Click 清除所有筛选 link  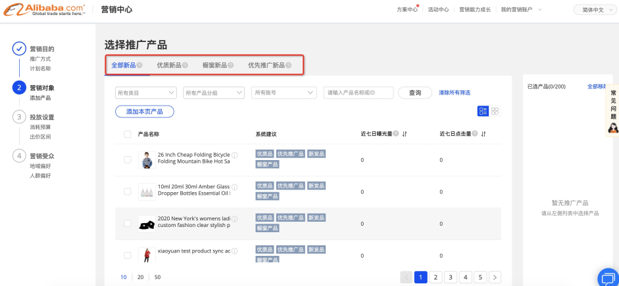[455, 93]
